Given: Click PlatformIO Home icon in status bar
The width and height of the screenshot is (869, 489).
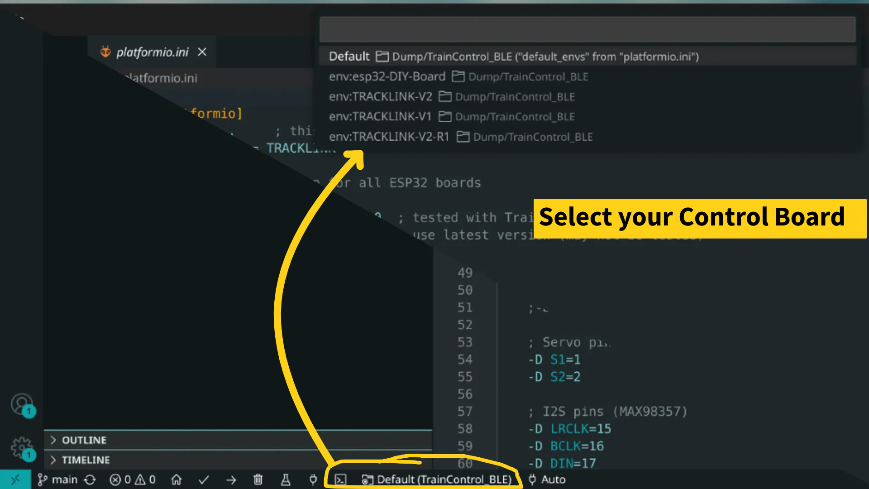Looking at the screenshot, I should pos(177,479).
